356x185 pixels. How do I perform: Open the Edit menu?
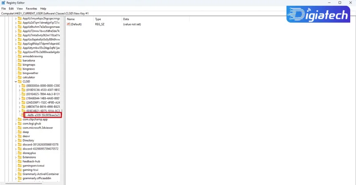click(11, 8)
